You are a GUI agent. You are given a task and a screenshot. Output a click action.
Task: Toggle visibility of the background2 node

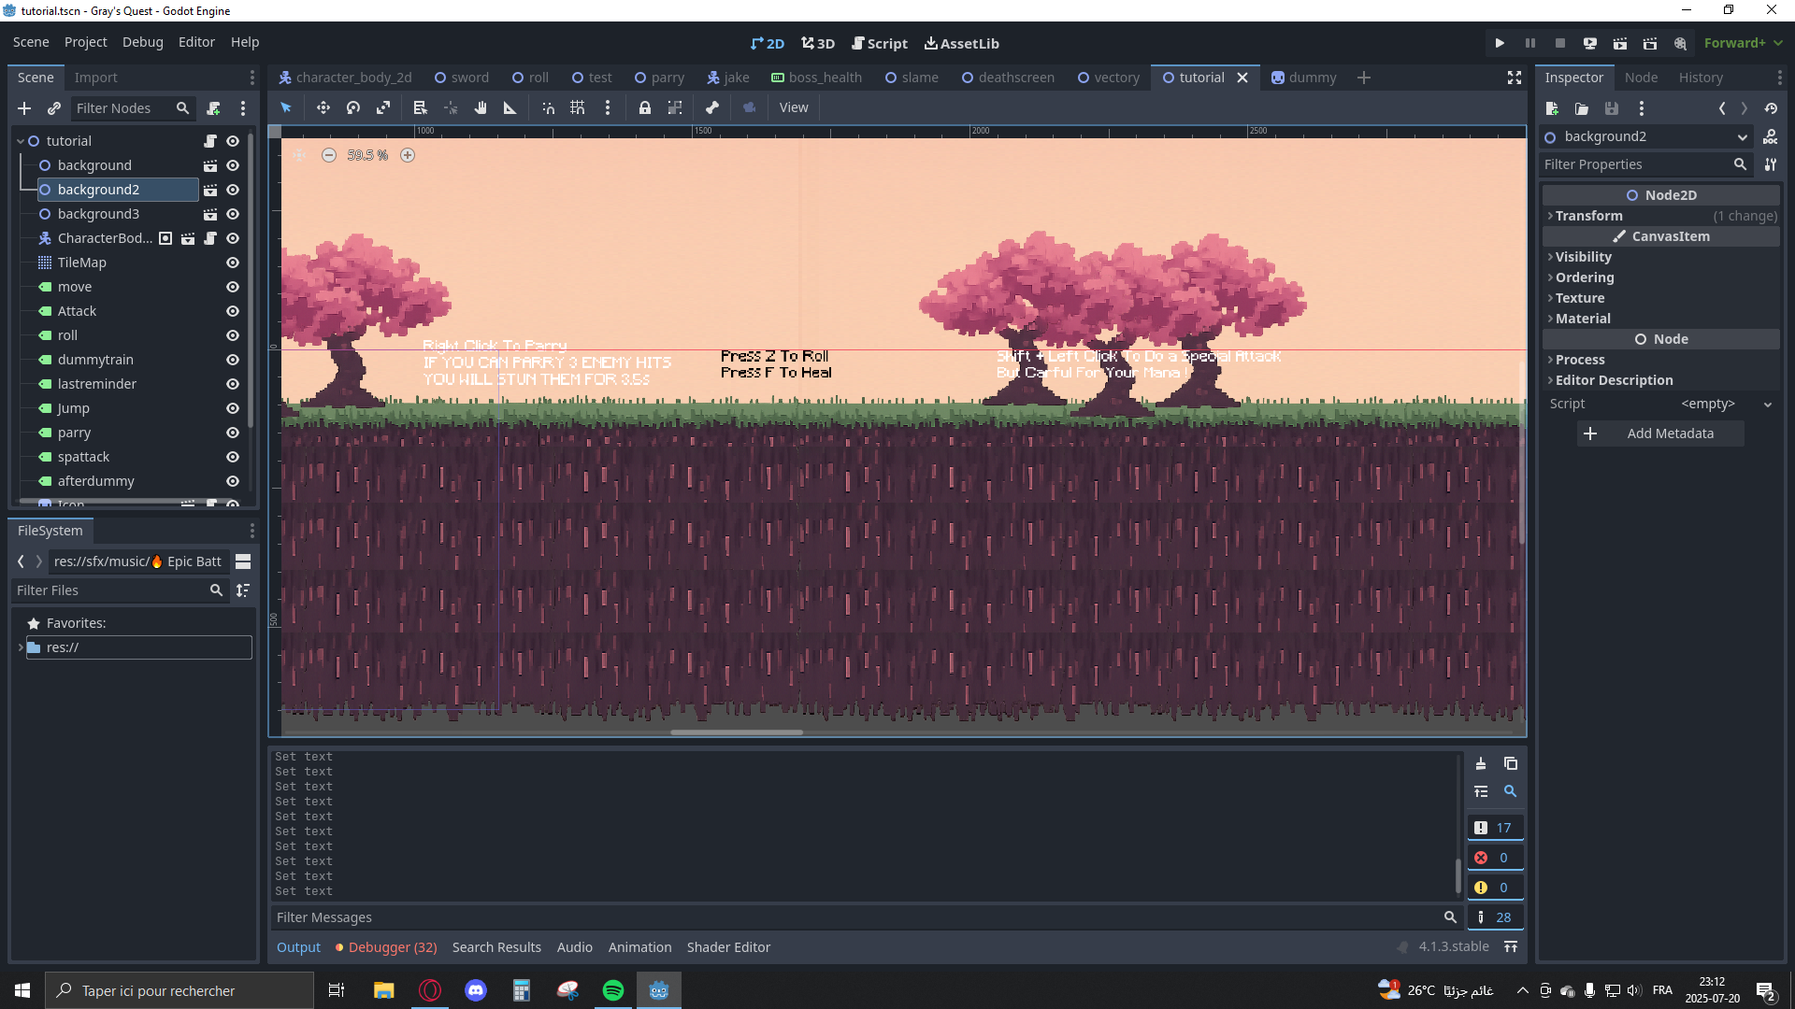click(233, 190)
